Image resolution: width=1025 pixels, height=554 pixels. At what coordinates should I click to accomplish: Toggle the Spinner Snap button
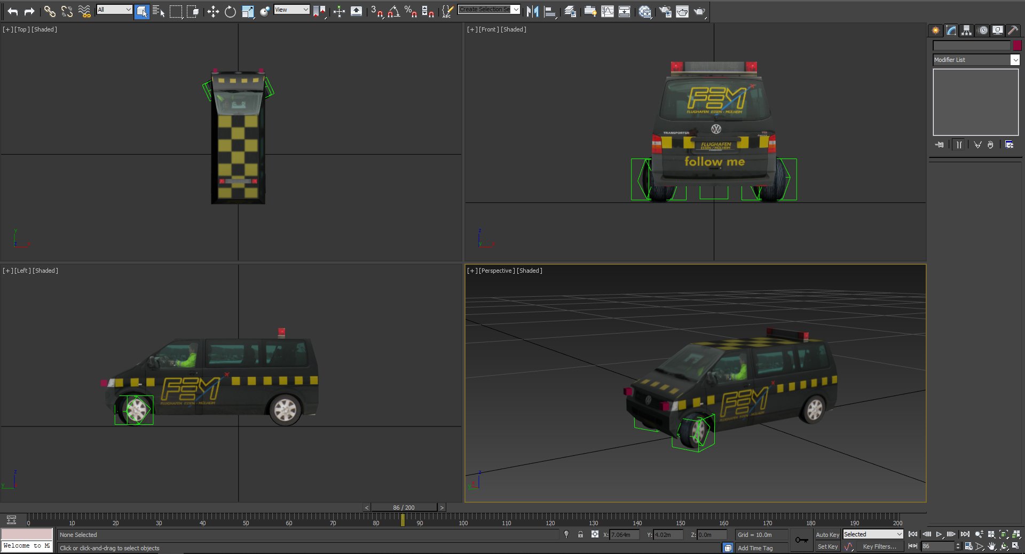428,11
